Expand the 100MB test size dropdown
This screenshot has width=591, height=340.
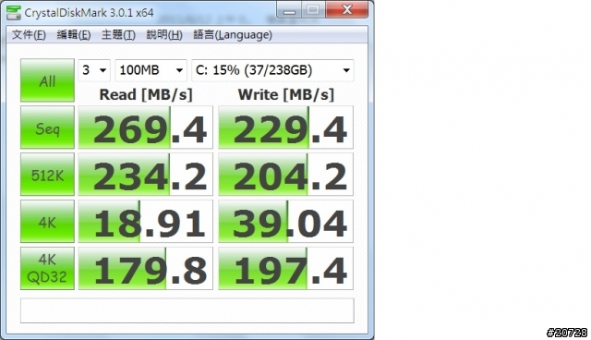[151, 70]
